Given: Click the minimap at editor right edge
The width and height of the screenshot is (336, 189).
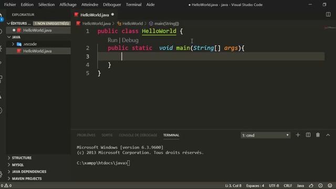Looking at the screenshot, I should click(x=330, y=27).
